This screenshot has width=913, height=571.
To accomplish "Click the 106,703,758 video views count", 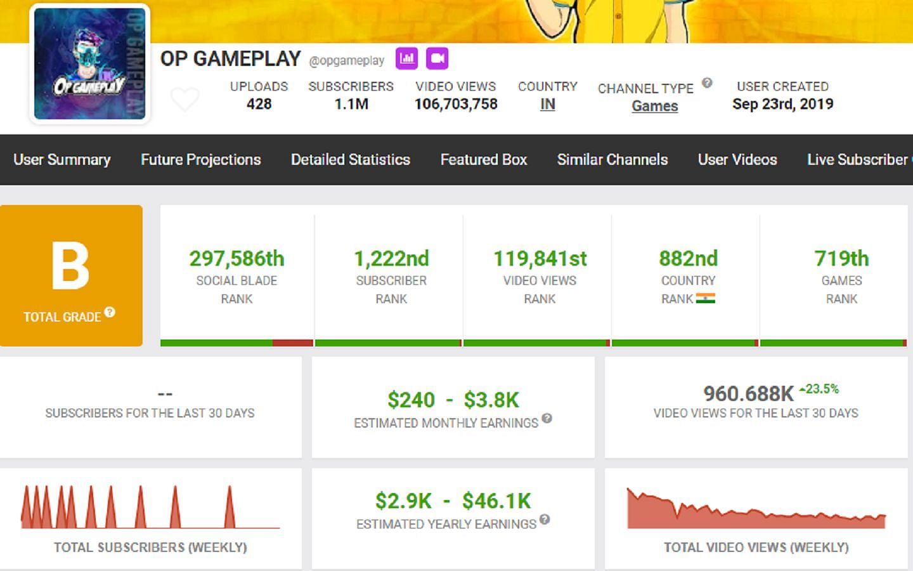I will tap(456, 104).
